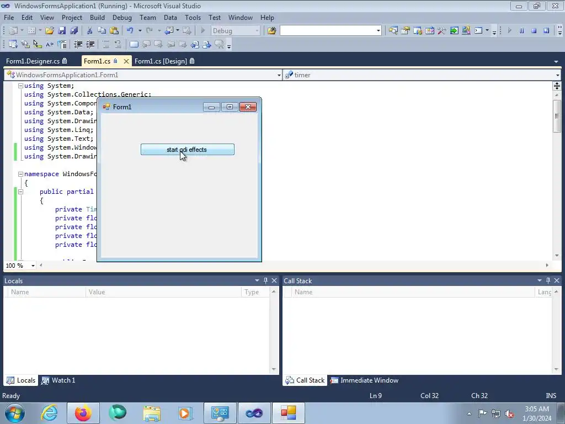Switch to Form1.cs [Design] tab

tap(164, 61)
